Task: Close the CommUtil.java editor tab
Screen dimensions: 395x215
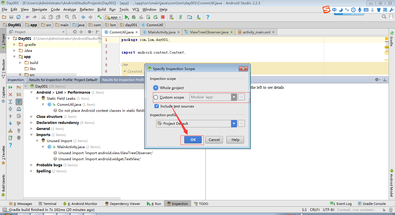Action: 137,32
